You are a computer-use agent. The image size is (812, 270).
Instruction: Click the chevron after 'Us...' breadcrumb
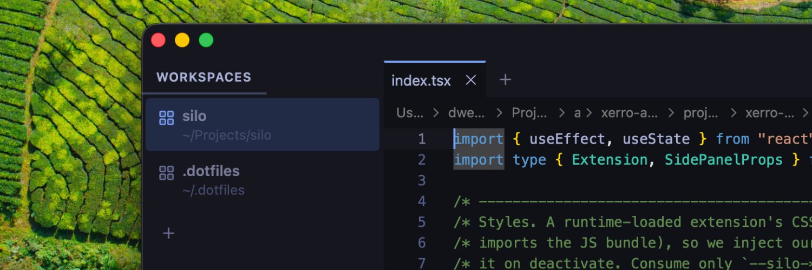(x=436, y=113)
